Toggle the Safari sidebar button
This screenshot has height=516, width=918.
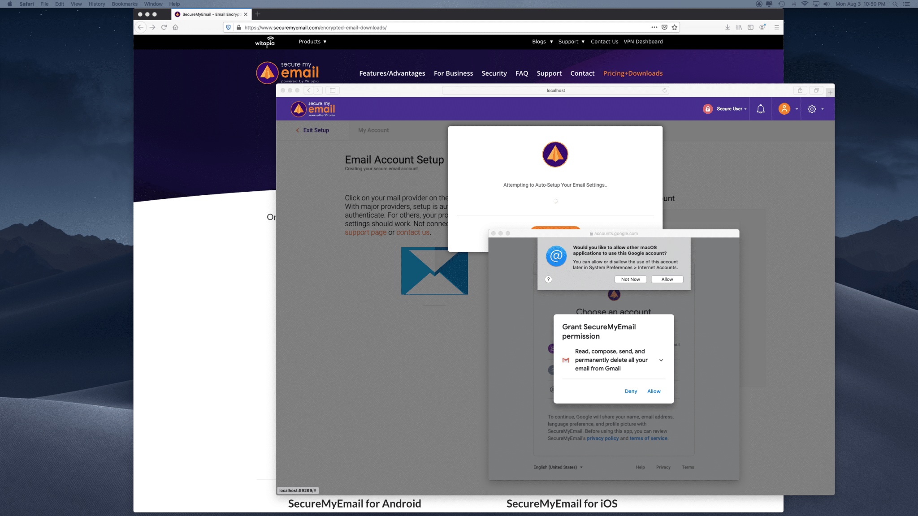pyautogui.click(x=332, y=90)
